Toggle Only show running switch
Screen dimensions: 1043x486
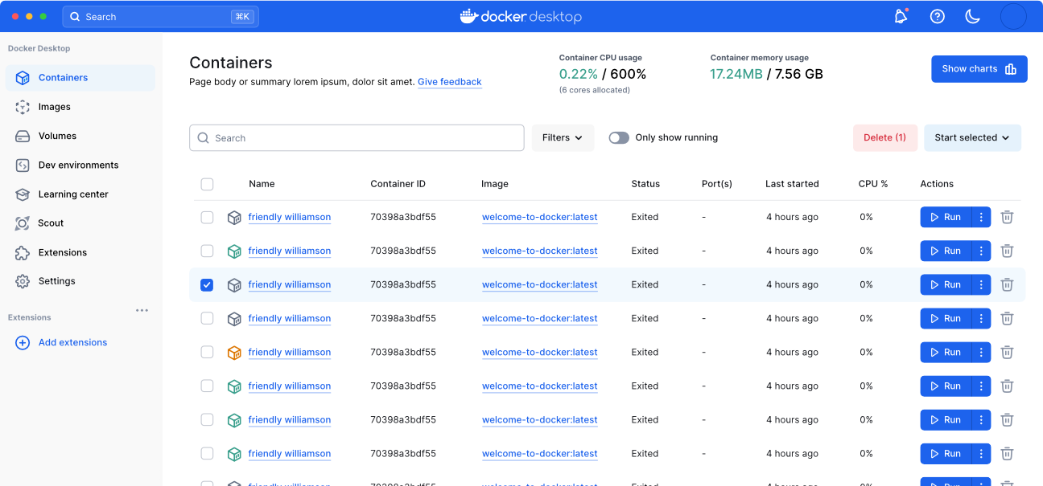(x=619, y=138)
